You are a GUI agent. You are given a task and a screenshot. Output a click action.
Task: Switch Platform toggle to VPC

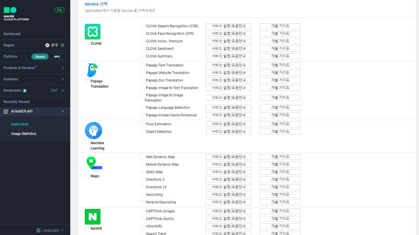point(57,57)
